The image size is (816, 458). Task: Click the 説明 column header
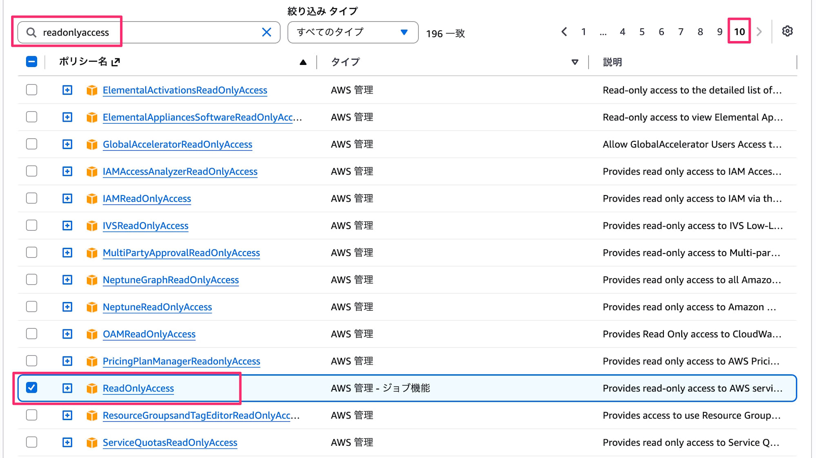(x=612, y=62)
